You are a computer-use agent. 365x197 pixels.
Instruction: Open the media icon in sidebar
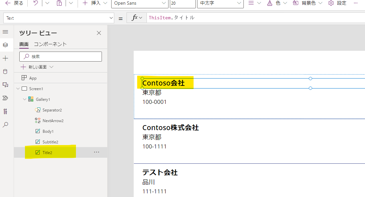coord(5,85)
